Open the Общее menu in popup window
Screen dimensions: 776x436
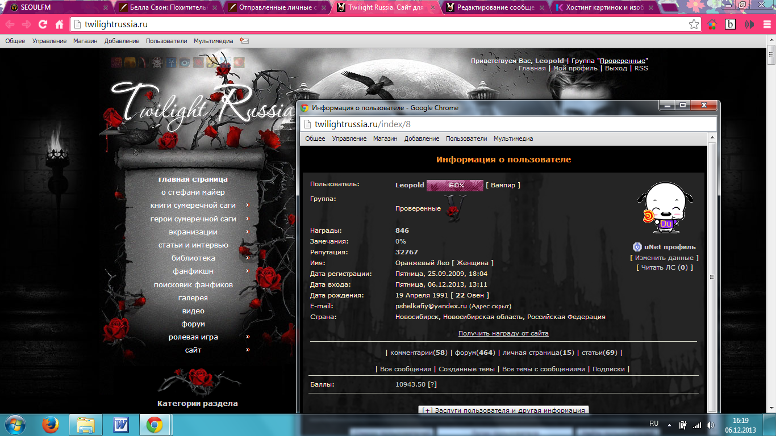pos(315,139)
